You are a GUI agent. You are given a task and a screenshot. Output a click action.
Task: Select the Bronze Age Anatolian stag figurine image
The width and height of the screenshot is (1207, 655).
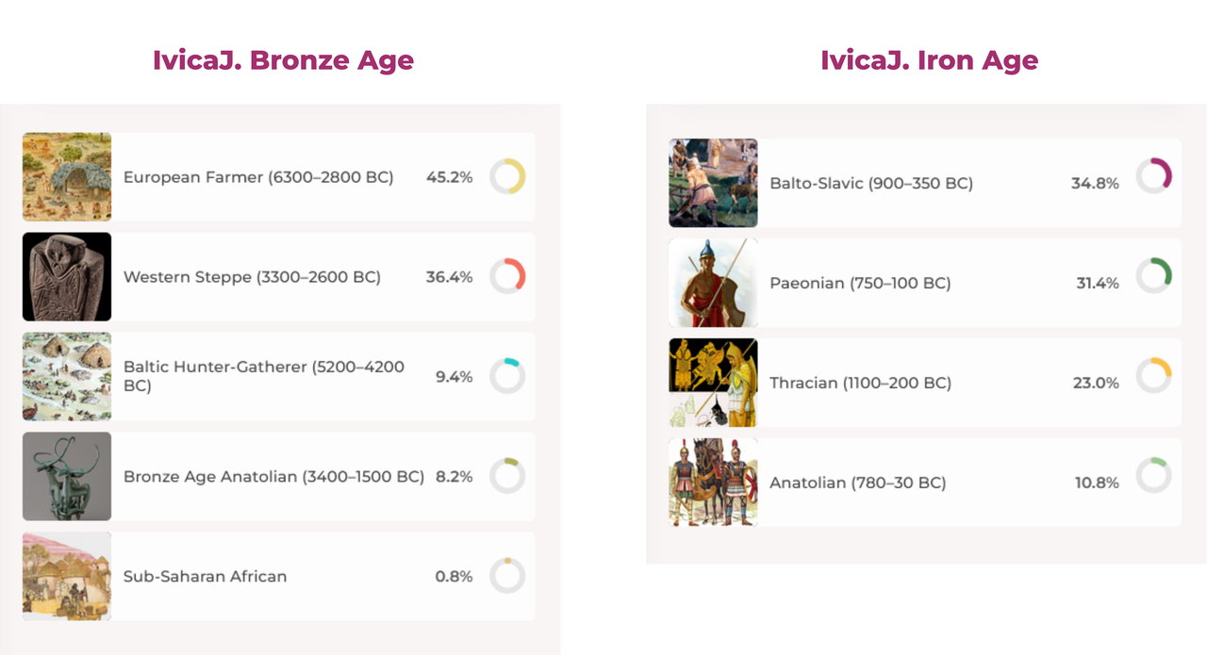67,477
